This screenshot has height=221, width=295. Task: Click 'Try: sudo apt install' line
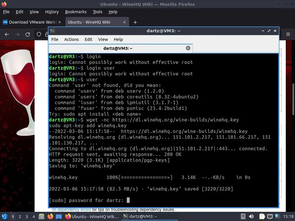(95, 114)
